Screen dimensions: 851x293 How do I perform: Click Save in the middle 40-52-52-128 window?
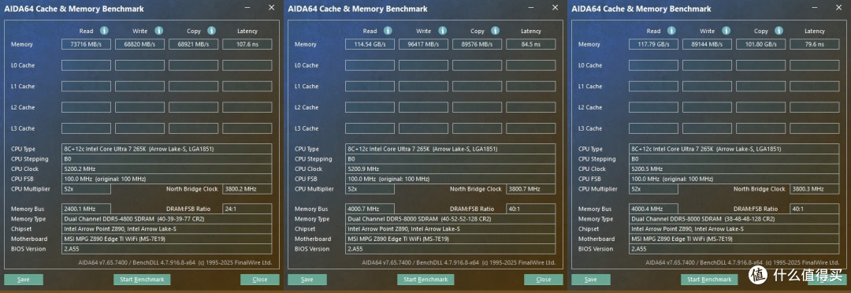pyautogui.click(x=307, y=280)
